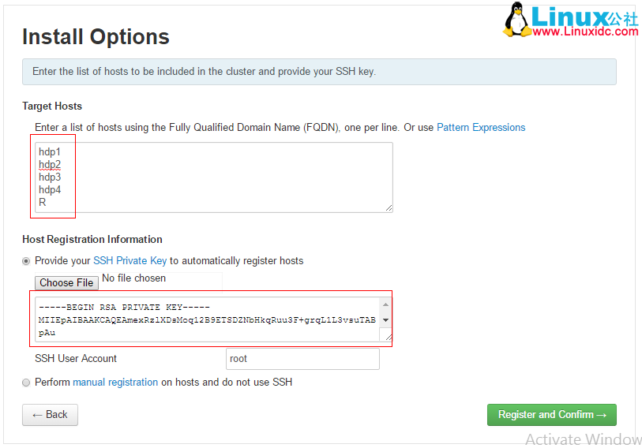Place cursor on the hdp4 host line

click(50, 190)
